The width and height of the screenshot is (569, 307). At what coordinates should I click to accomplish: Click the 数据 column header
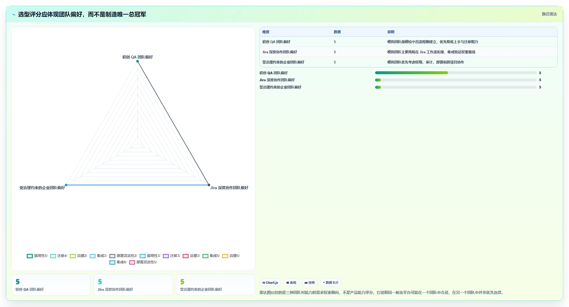pyautogui.click(x=337, y=32)
